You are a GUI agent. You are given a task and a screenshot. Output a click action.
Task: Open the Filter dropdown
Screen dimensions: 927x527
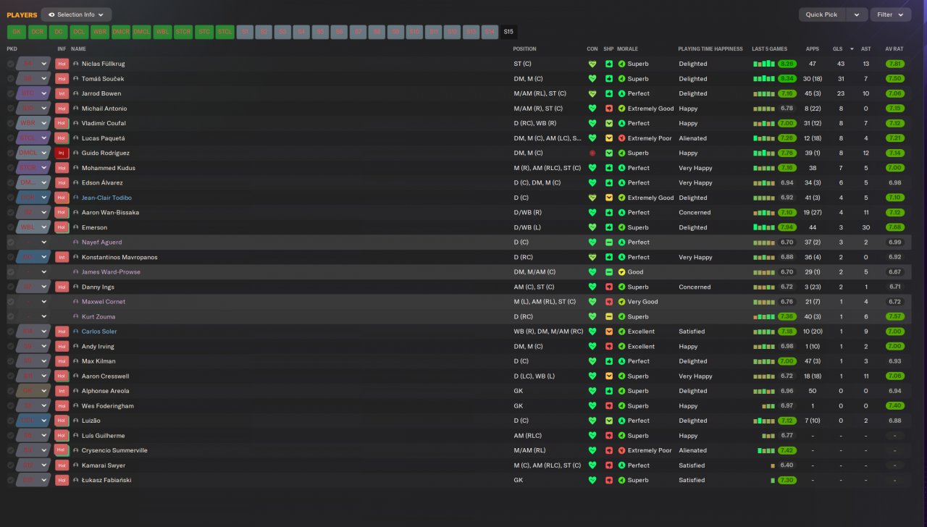(891, 14)
